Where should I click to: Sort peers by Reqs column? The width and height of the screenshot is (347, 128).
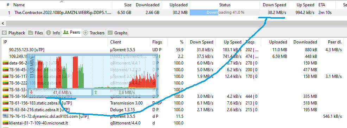pyautogui.click(x=252, y=42)
